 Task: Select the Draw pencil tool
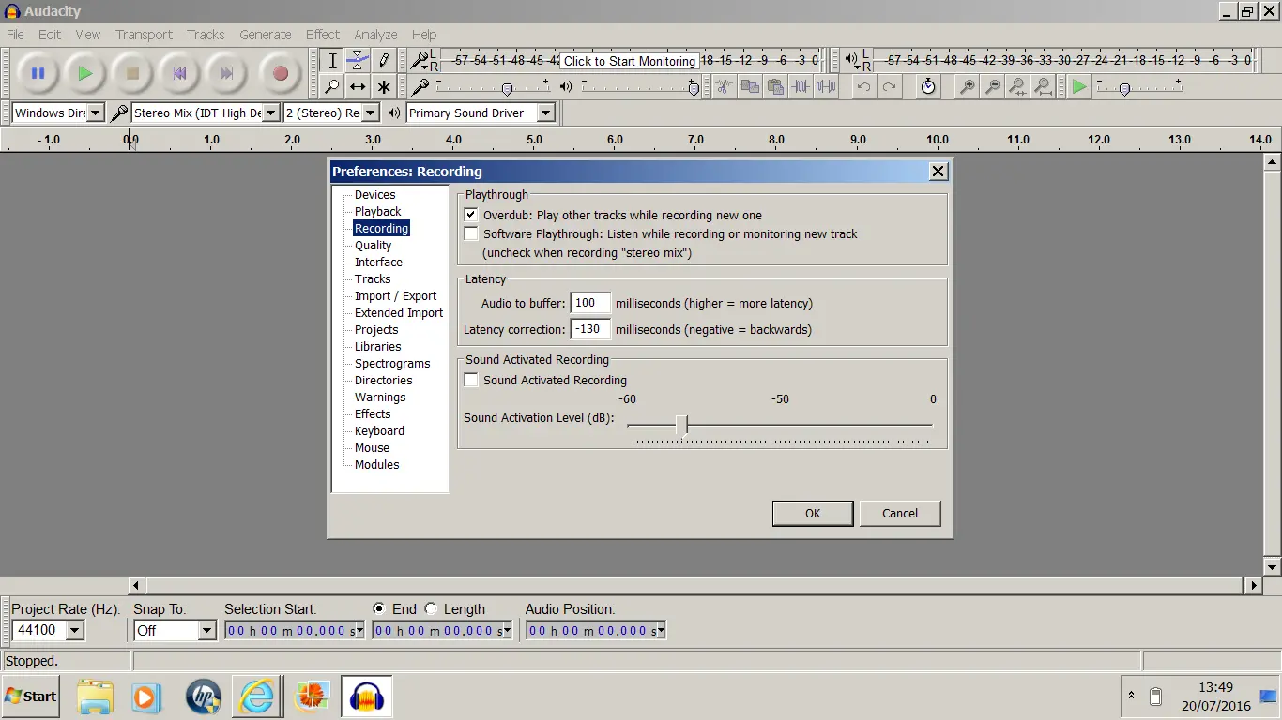(383, 61)
